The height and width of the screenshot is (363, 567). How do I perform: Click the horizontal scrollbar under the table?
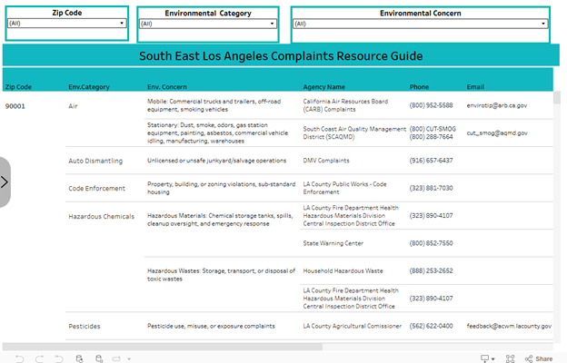pyautogui.click(x=163, y=347)
